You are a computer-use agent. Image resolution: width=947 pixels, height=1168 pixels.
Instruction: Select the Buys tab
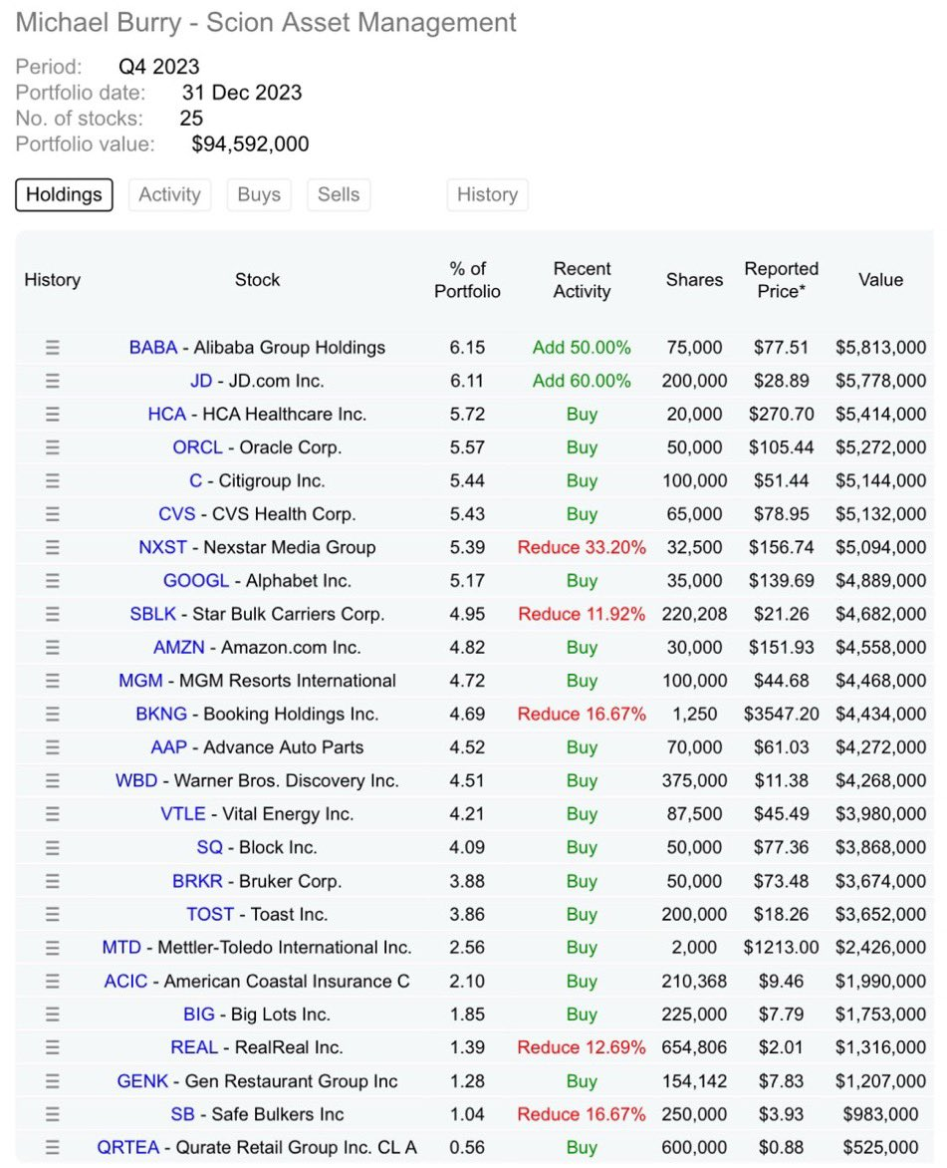click(x=259, y=194)
